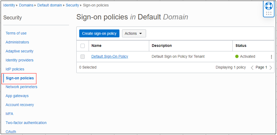
Task: Open the three-dot row actions menu
Action: tap(271, 57)
